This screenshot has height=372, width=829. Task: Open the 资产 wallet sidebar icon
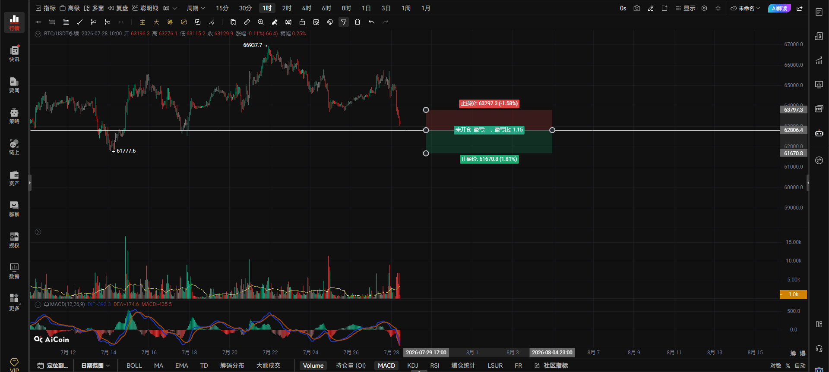coord(14,178)
